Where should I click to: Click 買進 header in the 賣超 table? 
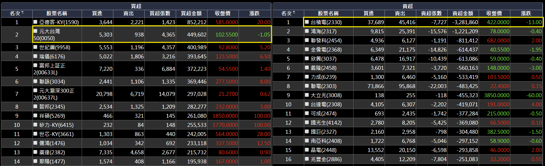point(369,13)
